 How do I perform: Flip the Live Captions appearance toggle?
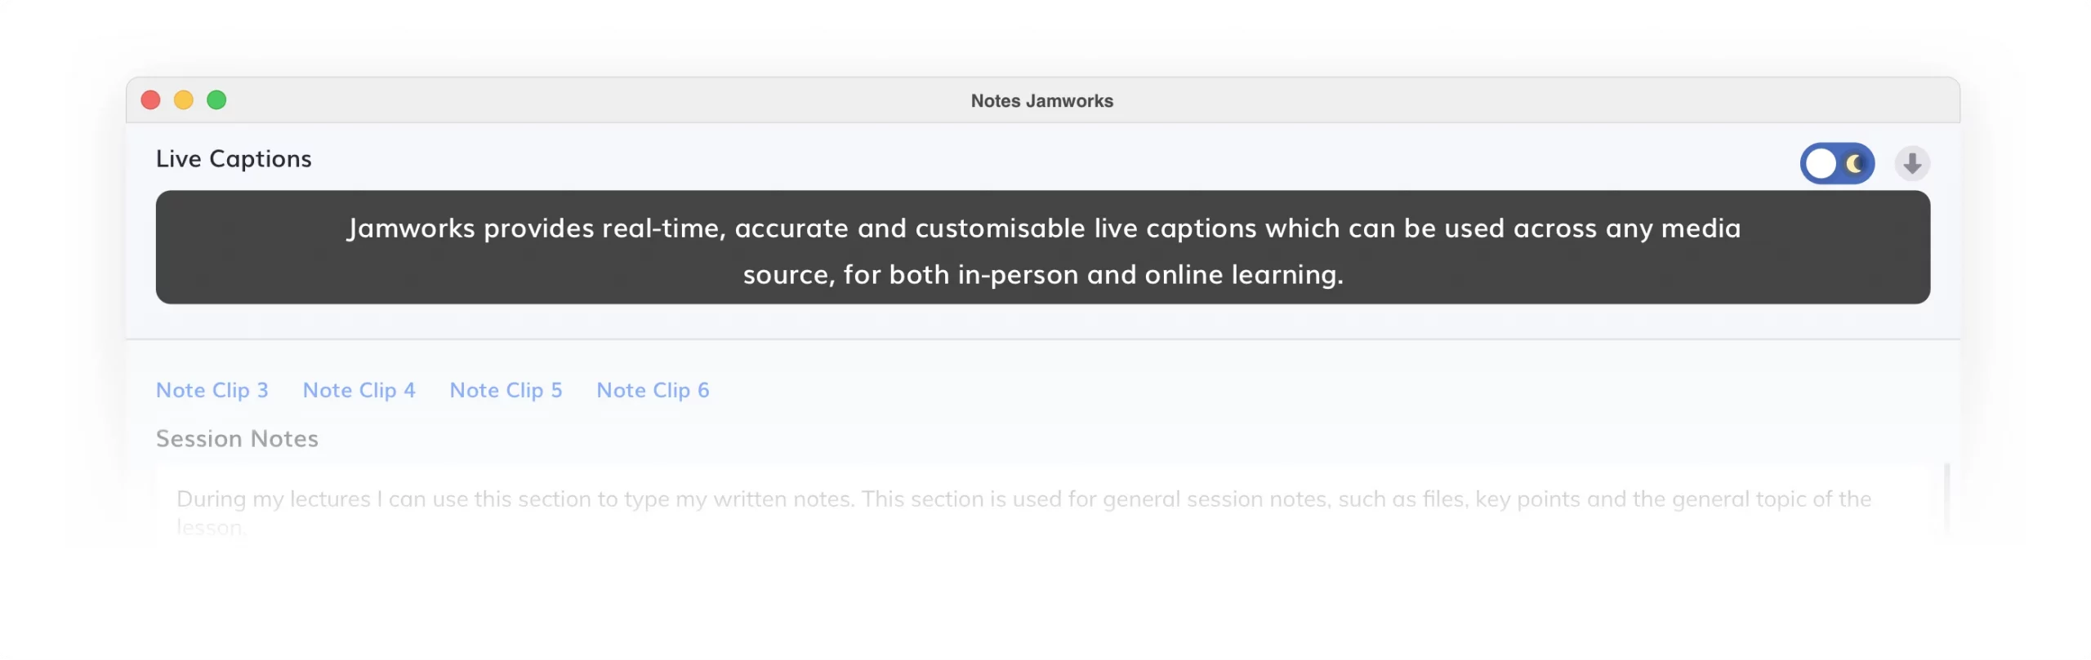pos(1838,163)
